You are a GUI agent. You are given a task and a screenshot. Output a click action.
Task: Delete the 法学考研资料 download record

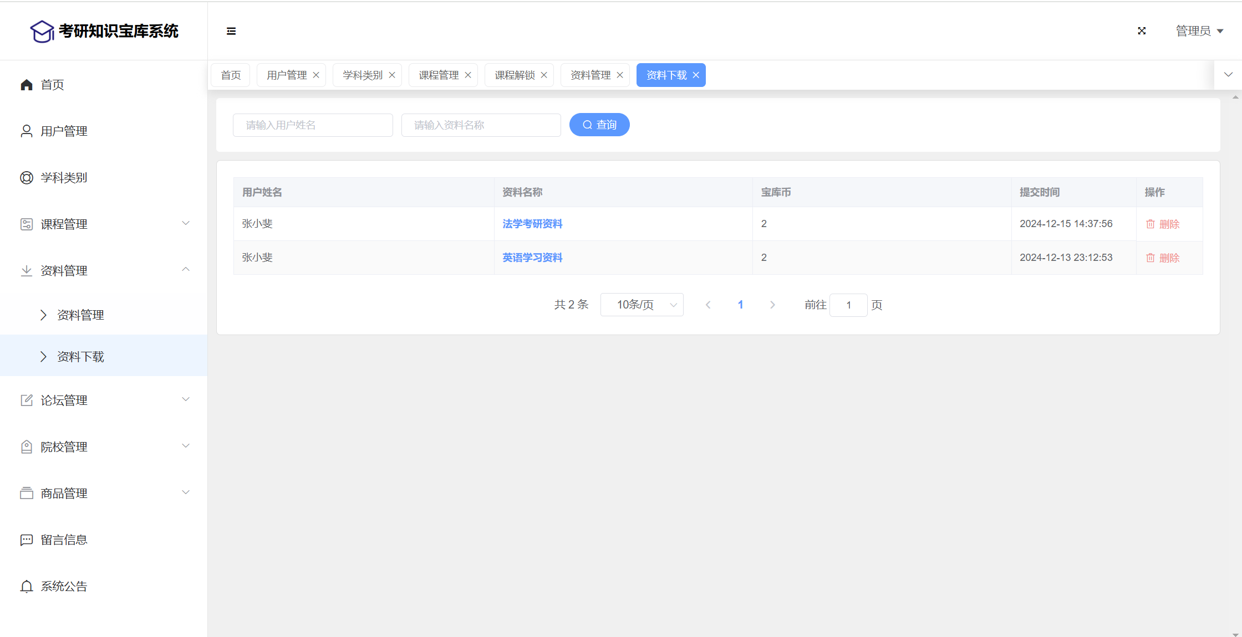1163,224
